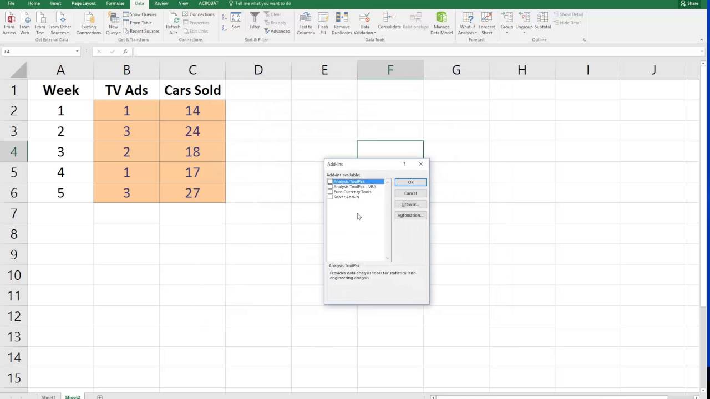Select the From Text import icon
The height and width of the screenshot is (399, 710).
[x=40, y=23]
